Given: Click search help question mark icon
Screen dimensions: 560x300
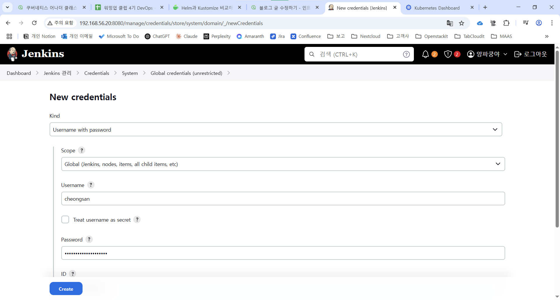Looking at the screenshot, I should point(406,54).
